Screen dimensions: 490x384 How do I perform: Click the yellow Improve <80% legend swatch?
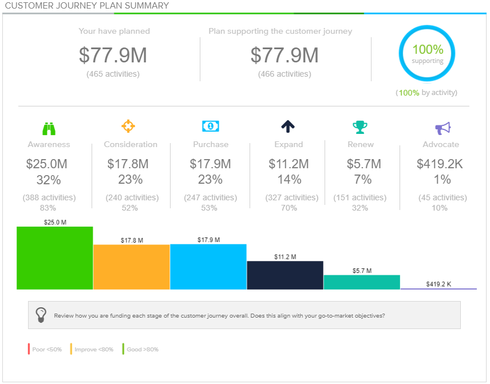coord(71,349)
